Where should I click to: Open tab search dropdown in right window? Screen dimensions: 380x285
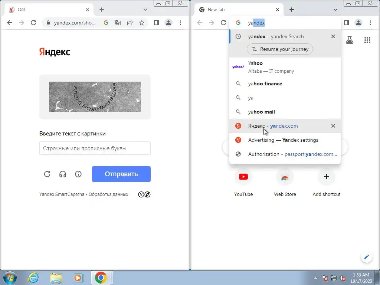335,10
